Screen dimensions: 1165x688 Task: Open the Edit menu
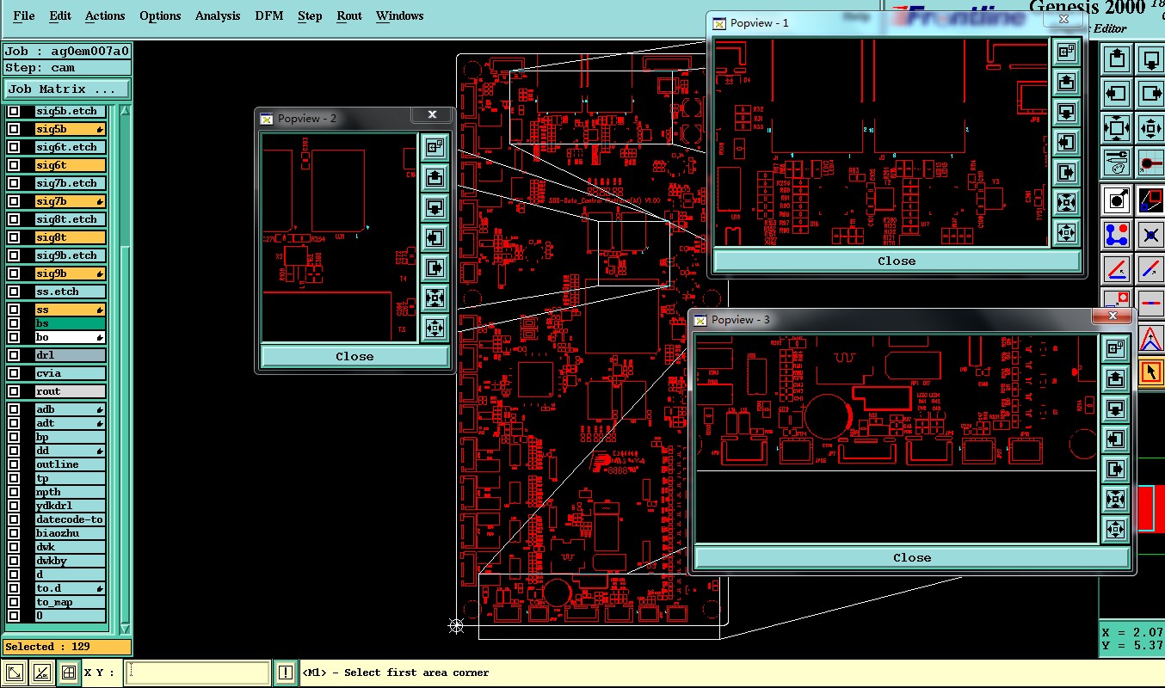60,15
